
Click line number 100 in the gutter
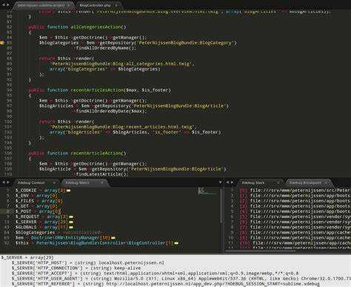[8, 122]
